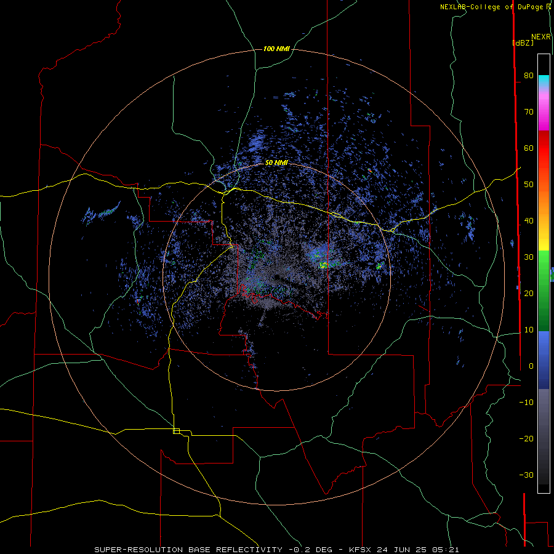Click the small square highway junction marker
Screen dimensions: 554x554
[176, 431]
